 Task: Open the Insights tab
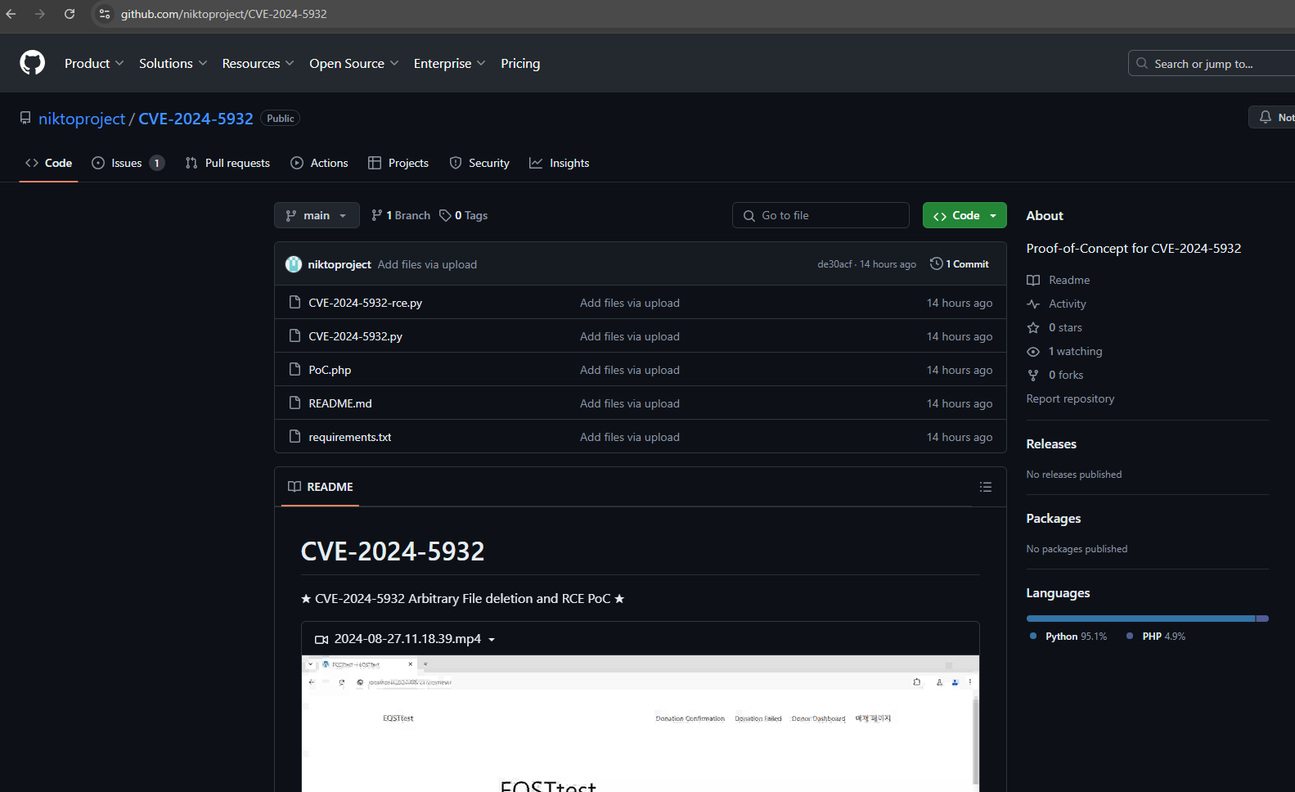coord(560,163)
